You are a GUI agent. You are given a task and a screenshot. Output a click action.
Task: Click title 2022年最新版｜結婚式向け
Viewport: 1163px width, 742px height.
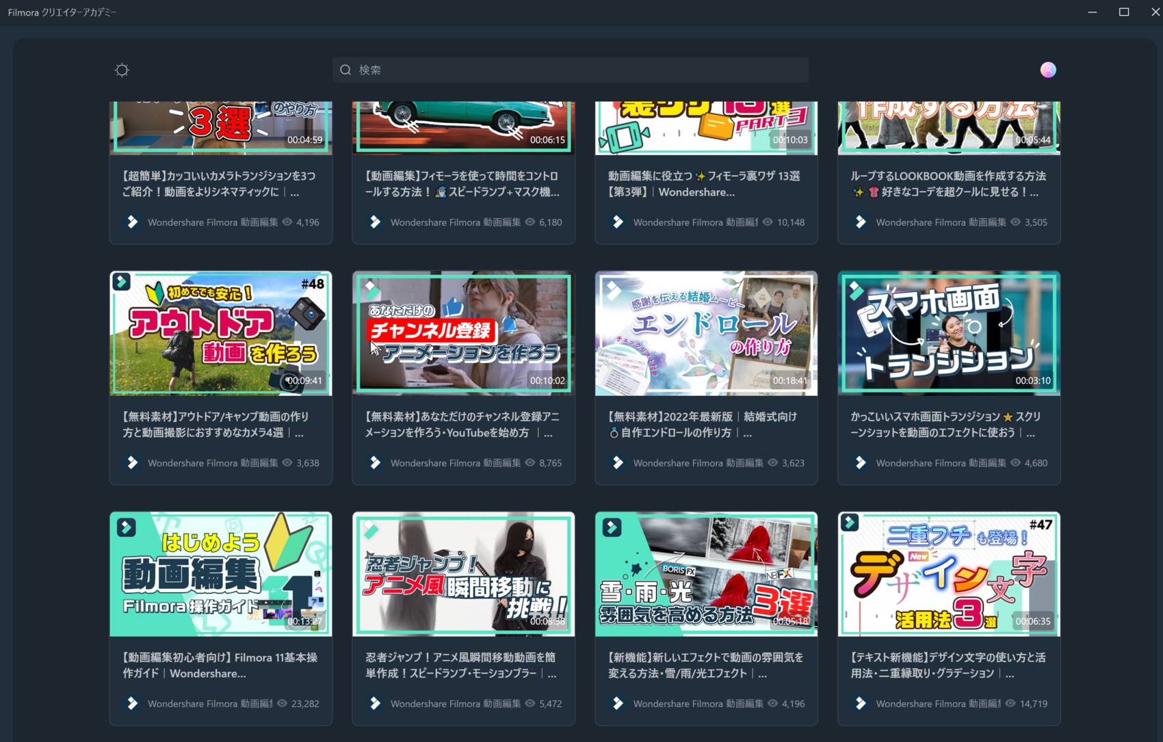[703, 425]
